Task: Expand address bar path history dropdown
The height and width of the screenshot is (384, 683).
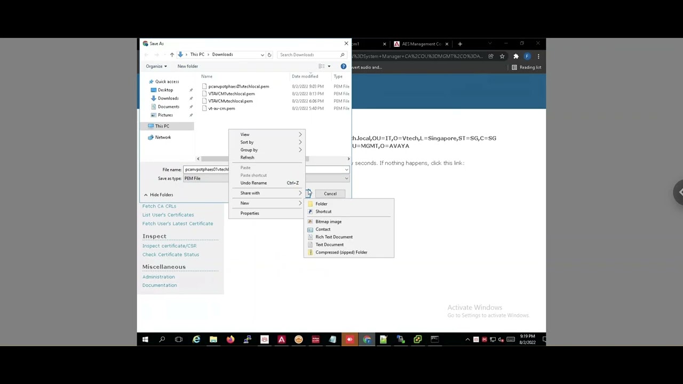Action: [x=262, y=54]
